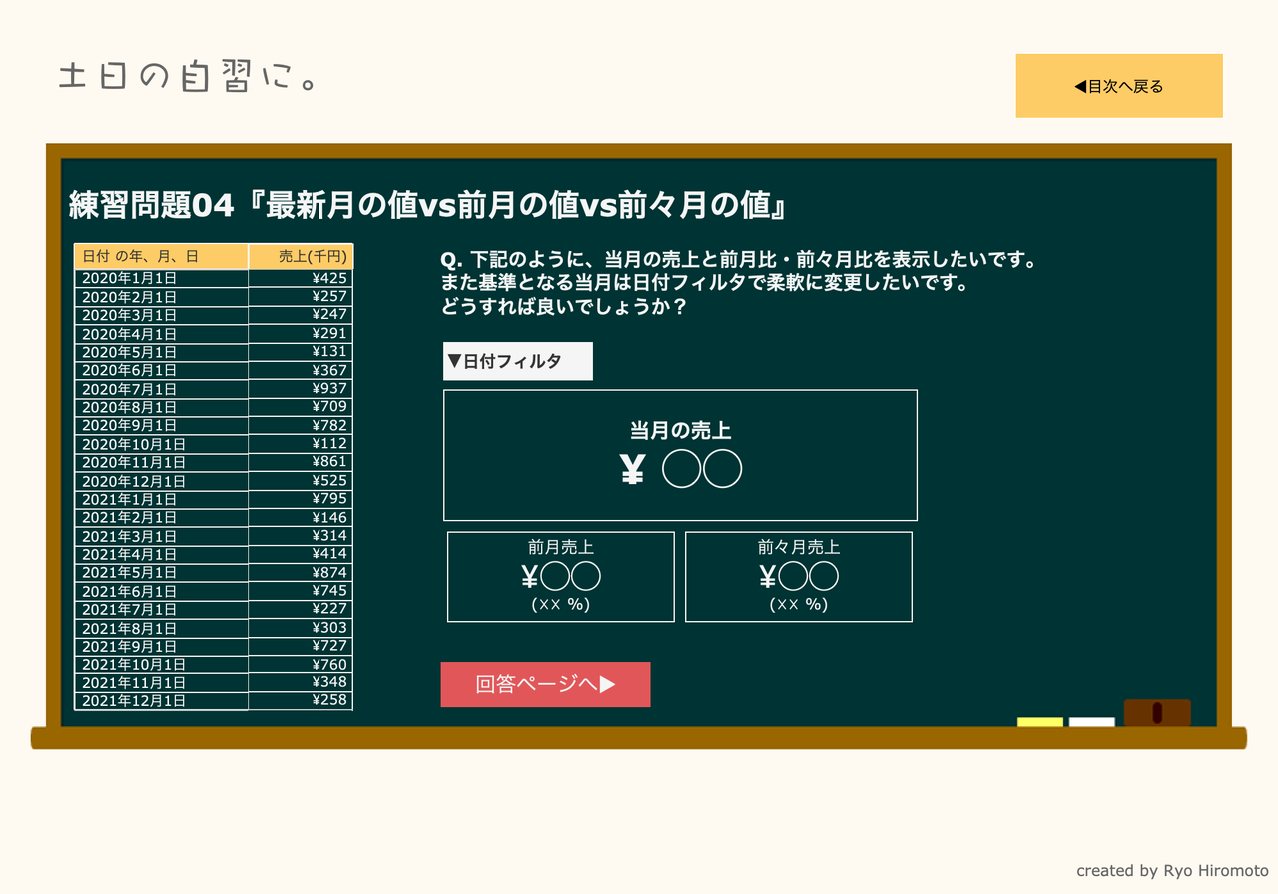Select the 2020年4月1日 date cell
The width and height of the screenshot is (1278, 894).
(x=161, y=334)
